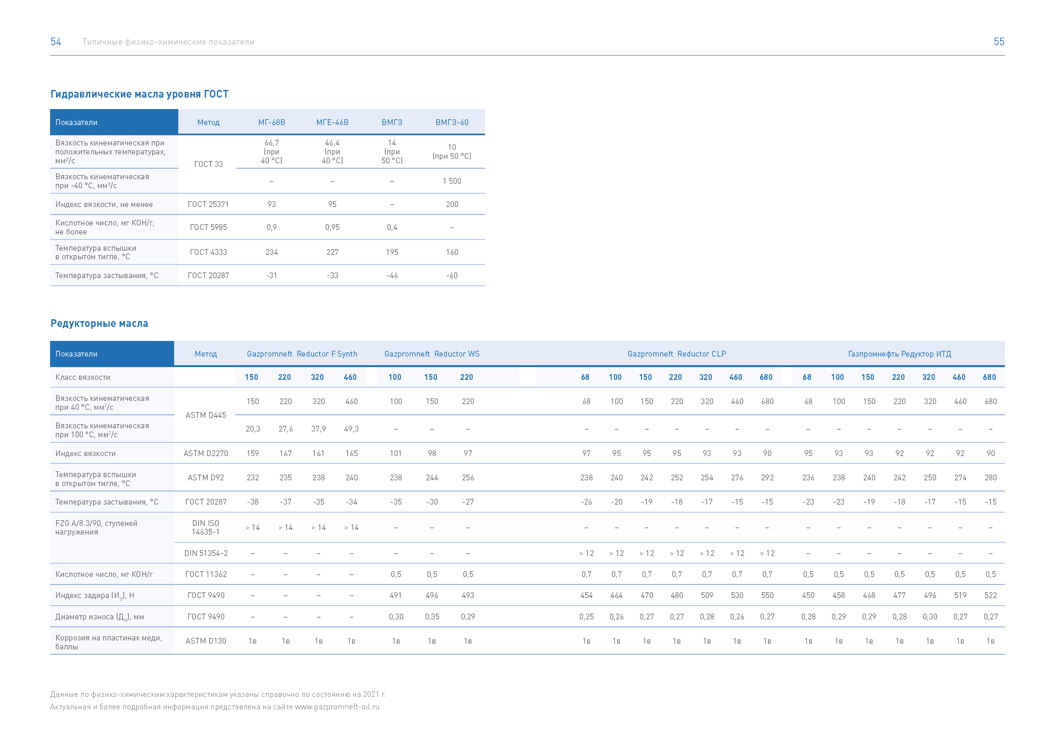Viewport: 1055px width, 746px height.
Task: Click the value '20,3' at 100 °C viscosity
Action: (253, 429)
